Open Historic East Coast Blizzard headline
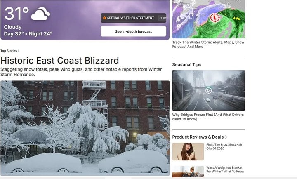The image size is (297, 179). [60, 61]
